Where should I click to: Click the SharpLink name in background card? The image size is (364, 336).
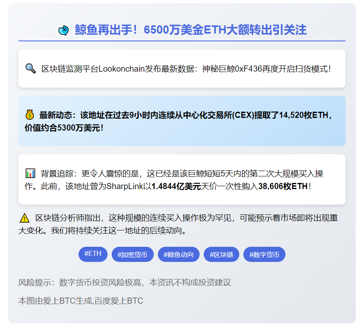[125, 186]
